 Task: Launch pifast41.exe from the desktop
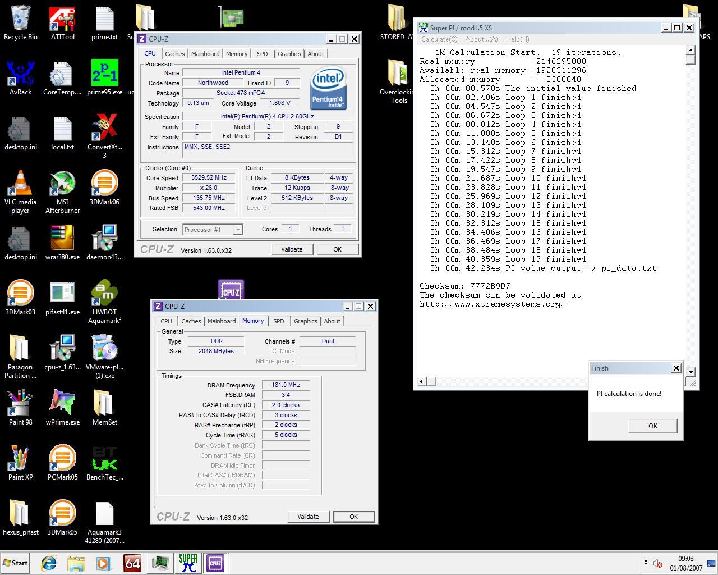[x=62, y=298]
